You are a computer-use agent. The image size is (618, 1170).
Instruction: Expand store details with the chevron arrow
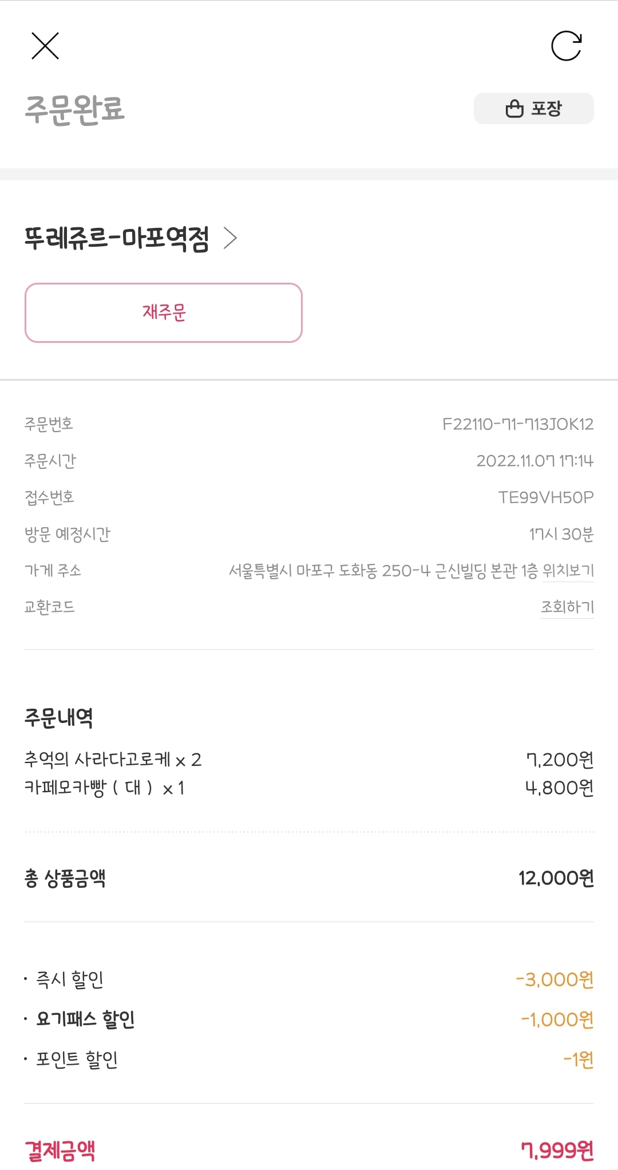click(230, 238)
